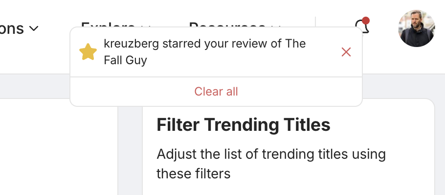Viewport: 445px width, 195px height.
Task: Click the Filter Trending Titles heading
Action: tap(243, 124)
